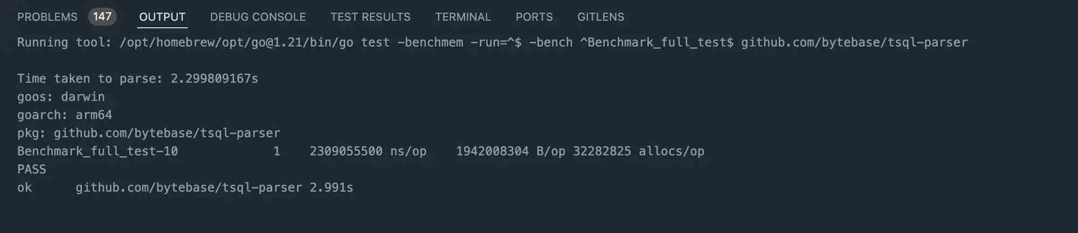The image size is (1078, 233).
Task: Show the TEST RESULTS tab
Action: click(370, 17)
